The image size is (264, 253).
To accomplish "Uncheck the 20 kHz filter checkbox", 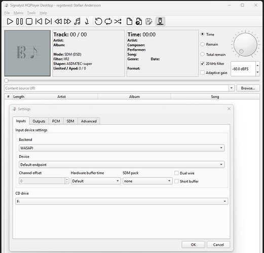I will (x=202, y=63).
